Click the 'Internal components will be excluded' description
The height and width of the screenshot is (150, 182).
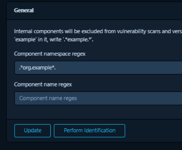98,35
